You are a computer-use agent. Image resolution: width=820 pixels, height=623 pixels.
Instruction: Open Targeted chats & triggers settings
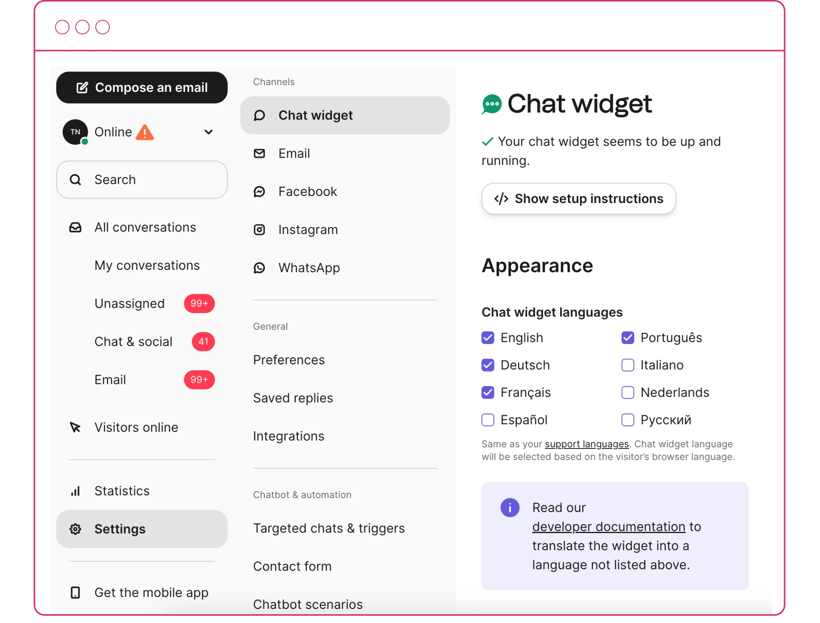329,528
